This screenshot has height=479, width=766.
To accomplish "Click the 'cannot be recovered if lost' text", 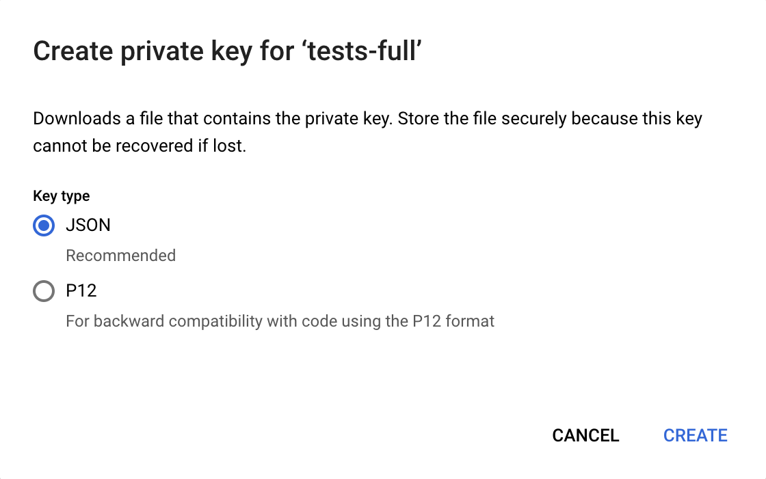I will pos(140,146).
